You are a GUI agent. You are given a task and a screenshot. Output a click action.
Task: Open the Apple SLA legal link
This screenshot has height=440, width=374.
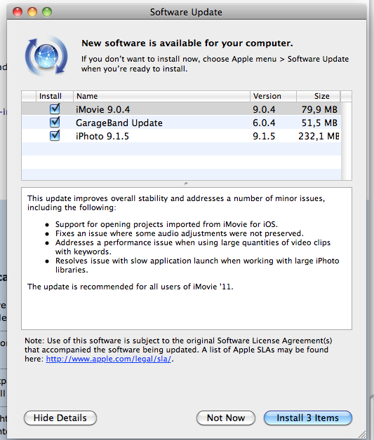tap(109, 359)
